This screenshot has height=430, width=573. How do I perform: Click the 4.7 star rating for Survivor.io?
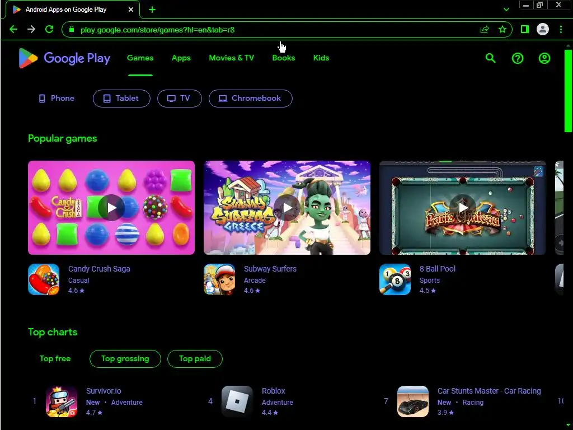[94, 413]
